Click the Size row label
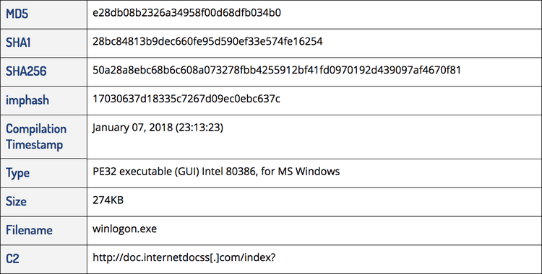This screenshot has height=274, width=542. (x=16, y=201)
